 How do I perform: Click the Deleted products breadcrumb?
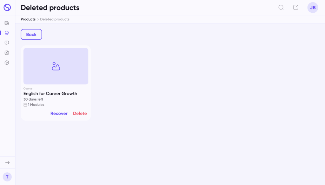coord(55,19)
